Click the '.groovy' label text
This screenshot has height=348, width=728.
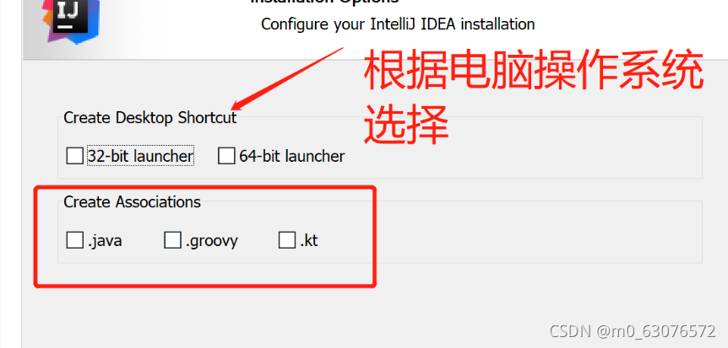pos(212,242)
